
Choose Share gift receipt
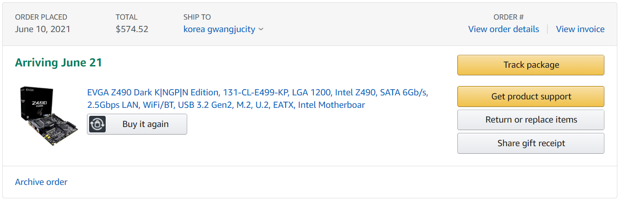pyautogui.click(x=530, y=143)
